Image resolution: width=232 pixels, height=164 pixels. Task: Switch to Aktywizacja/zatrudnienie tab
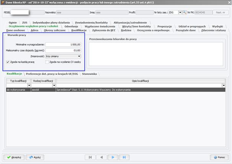tap(130, 23)
